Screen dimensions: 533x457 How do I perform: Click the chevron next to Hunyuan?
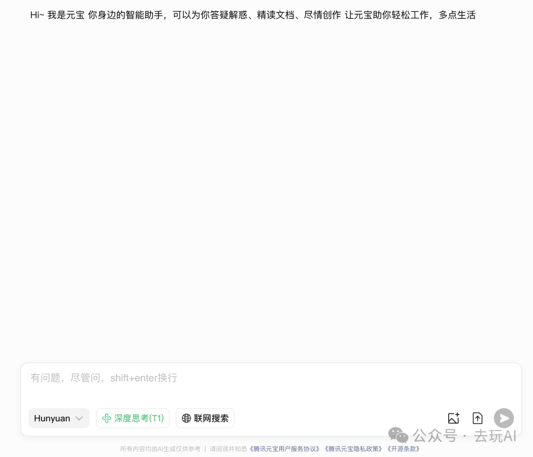tap(79, 418)
